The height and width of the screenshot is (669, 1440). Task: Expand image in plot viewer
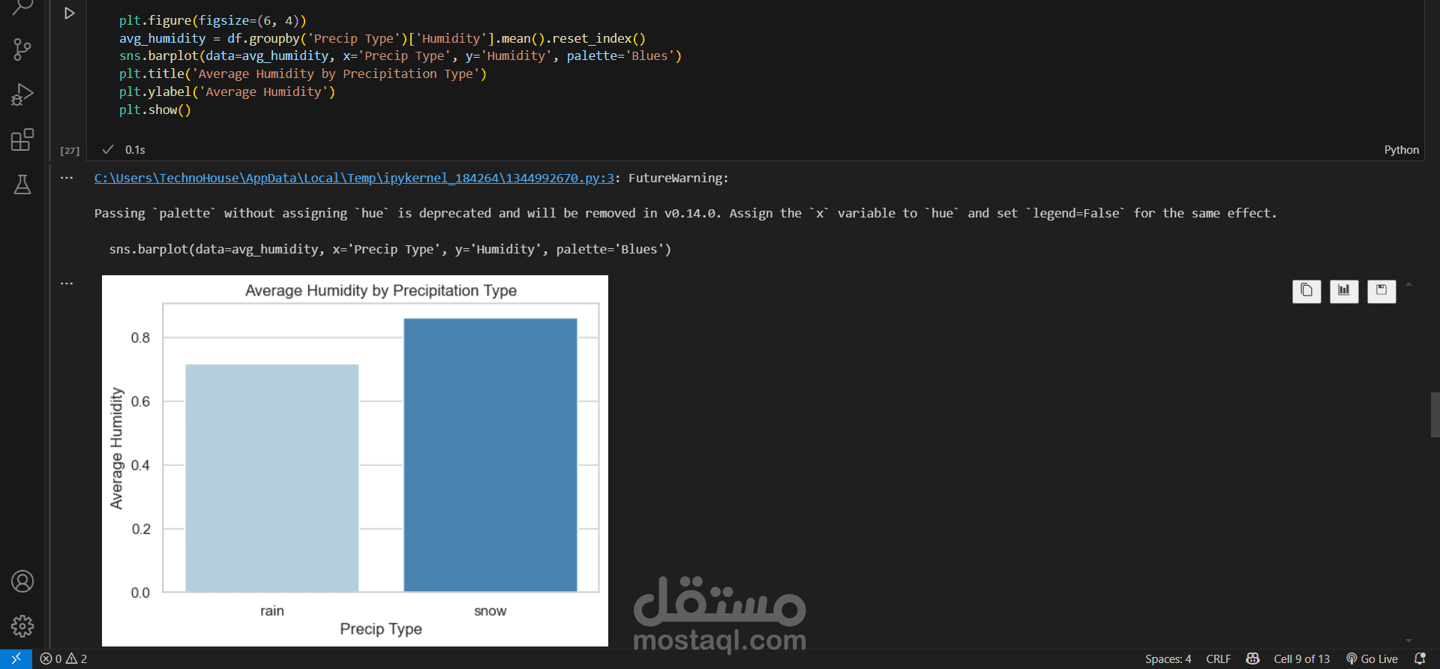click(x=1344, y=291)
